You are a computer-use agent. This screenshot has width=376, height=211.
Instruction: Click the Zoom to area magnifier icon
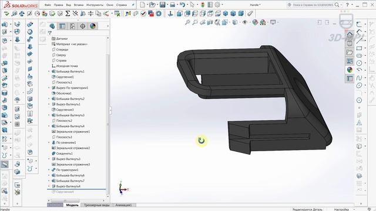click(x=195, y=22)
